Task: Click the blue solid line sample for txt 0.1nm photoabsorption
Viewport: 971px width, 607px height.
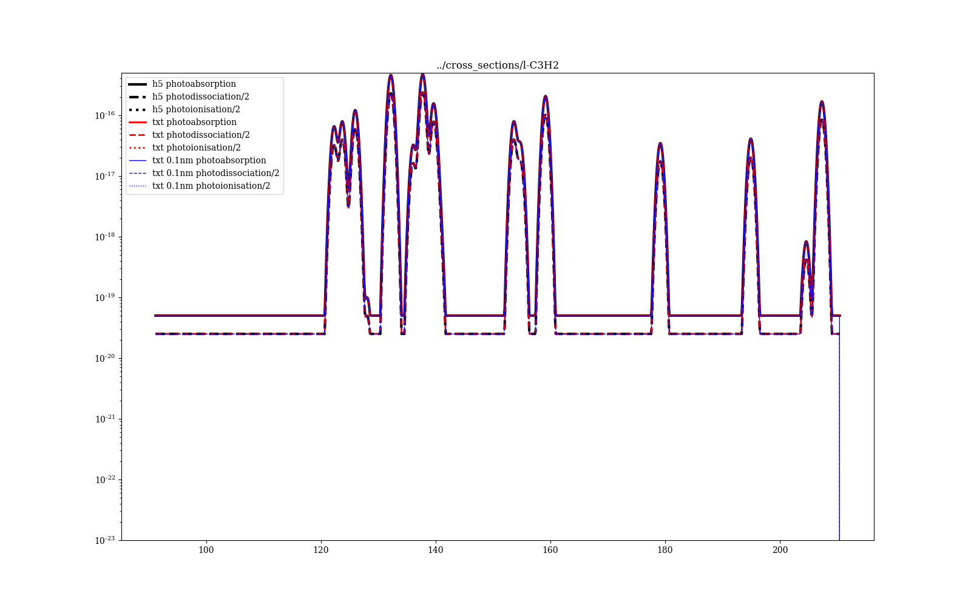Action: [x=138, y=160]
